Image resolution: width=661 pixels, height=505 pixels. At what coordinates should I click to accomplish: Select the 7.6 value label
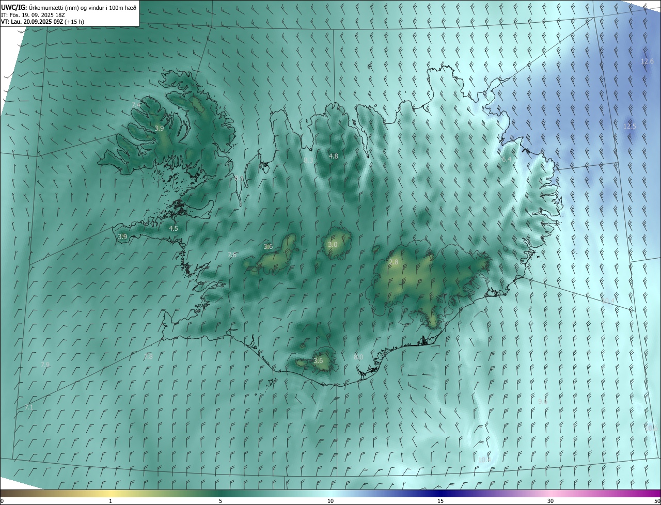click(x=232, y=255)
